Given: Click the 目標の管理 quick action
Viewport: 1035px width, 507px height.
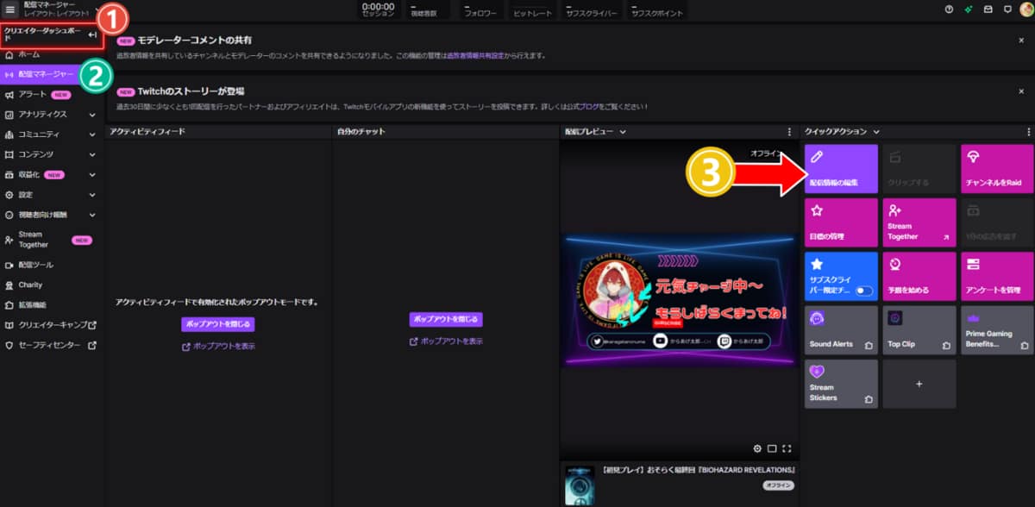Looking at the screenshot, I should point(841,222).
